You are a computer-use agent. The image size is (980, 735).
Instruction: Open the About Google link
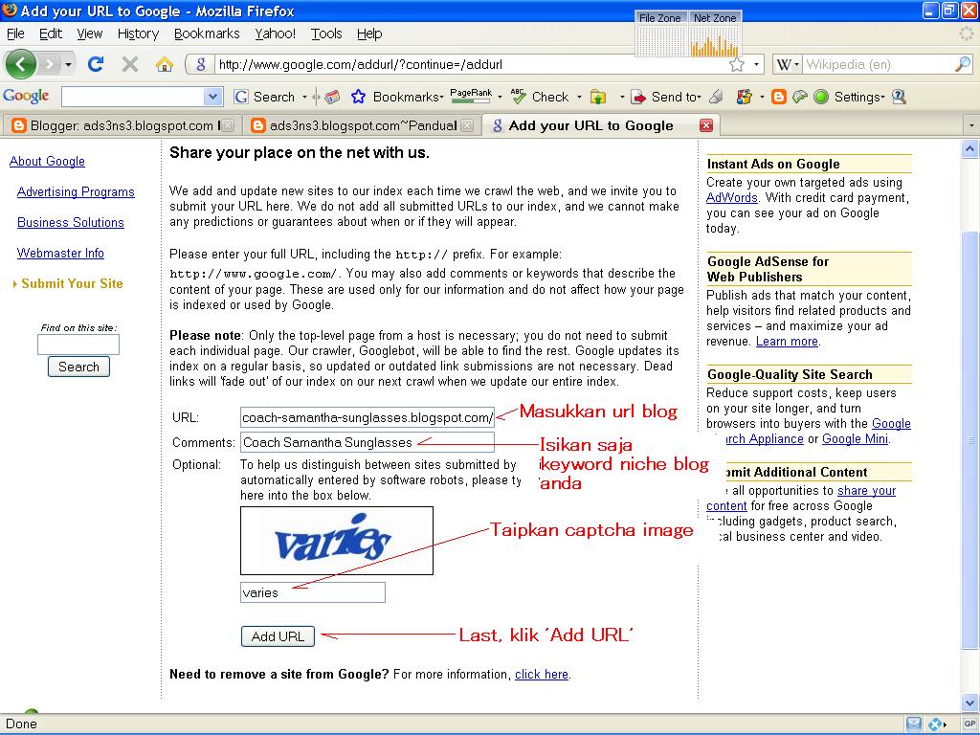coord(47,161)
